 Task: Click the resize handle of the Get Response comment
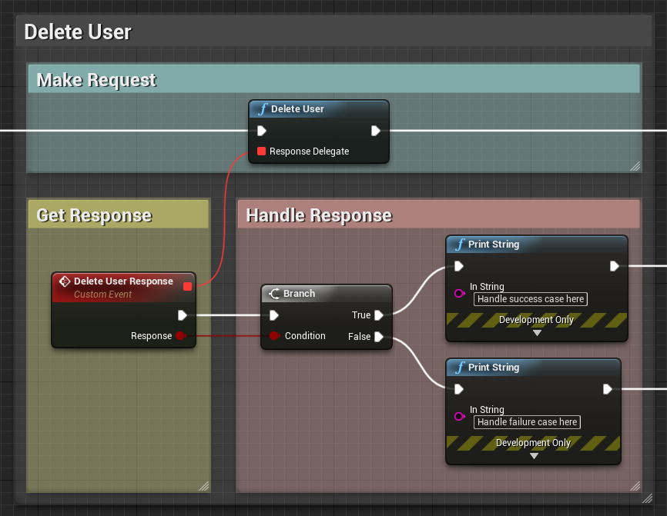tap(203, 486)
